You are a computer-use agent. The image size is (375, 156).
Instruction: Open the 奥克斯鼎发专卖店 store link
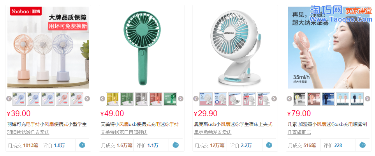pos(213,132)
